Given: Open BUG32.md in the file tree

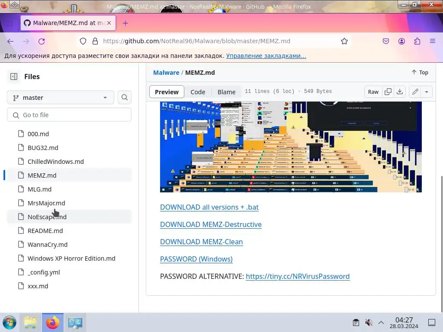Looking at the screenshot, I should pos(69,148).
